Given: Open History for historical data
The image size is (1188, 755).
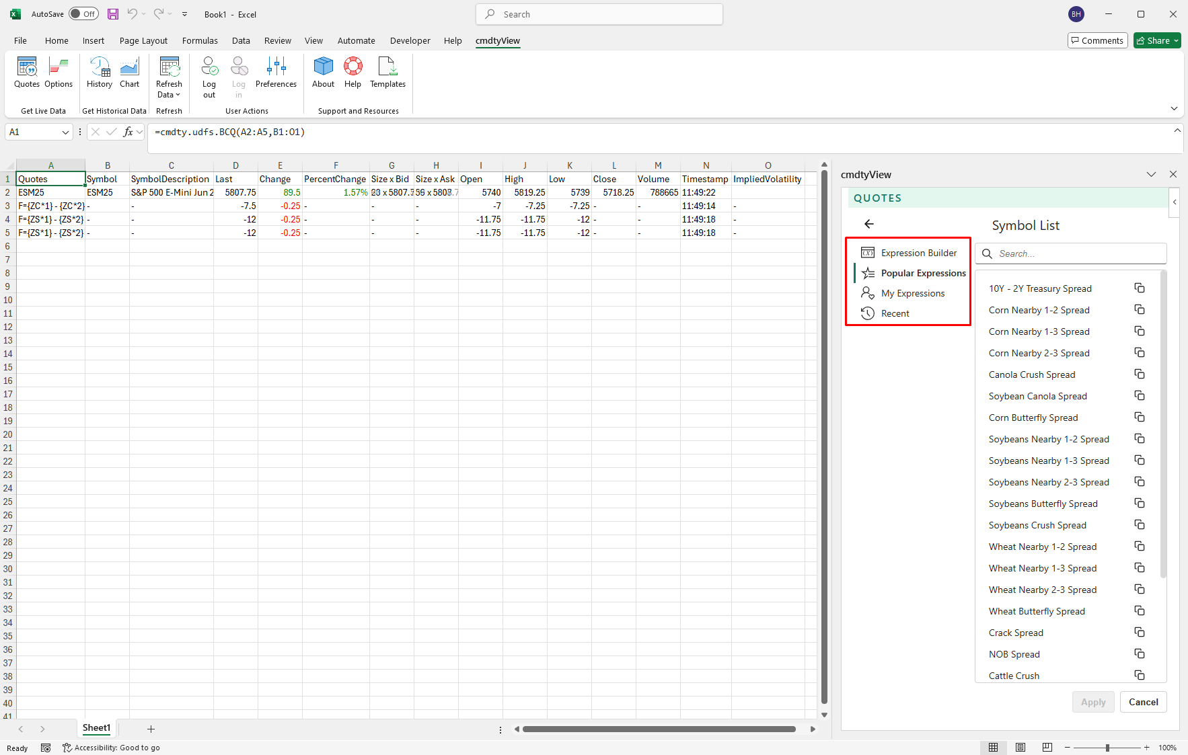Looking at the screenshot, I should (x=99, y=74).
